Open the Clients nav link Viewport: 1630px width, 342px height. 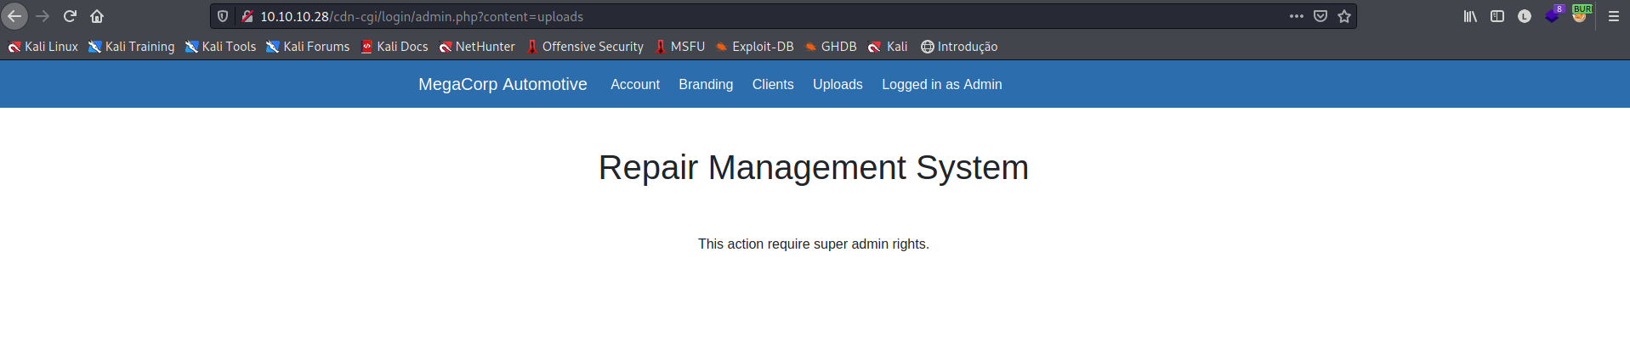coord(772,84)
